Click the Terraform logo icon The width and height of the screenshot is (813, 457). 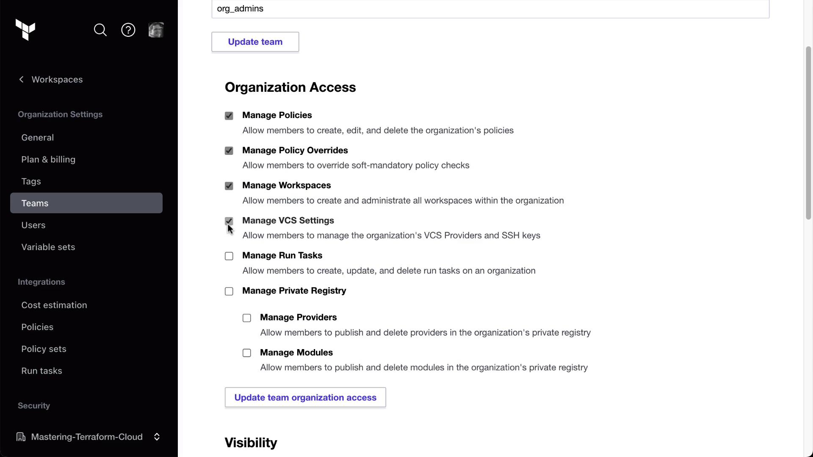click(x=25, y=30)
